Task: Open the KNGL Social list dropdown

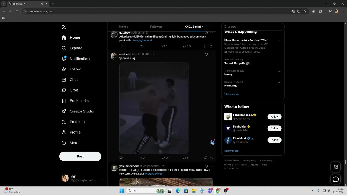Action: tap(194, 27)
